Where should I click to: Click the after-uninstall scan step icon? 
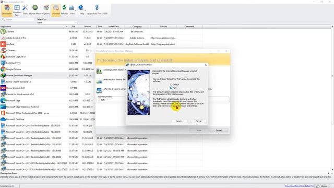(99, 90)
